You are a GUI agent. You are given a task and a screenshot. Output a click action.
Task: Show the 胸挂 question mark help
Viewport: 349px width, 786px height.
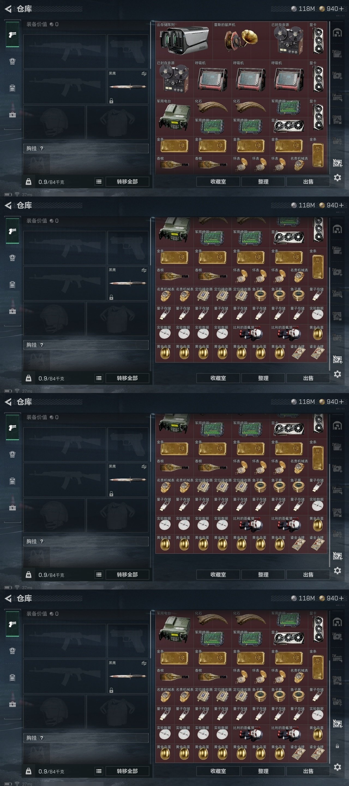point(42,148)
